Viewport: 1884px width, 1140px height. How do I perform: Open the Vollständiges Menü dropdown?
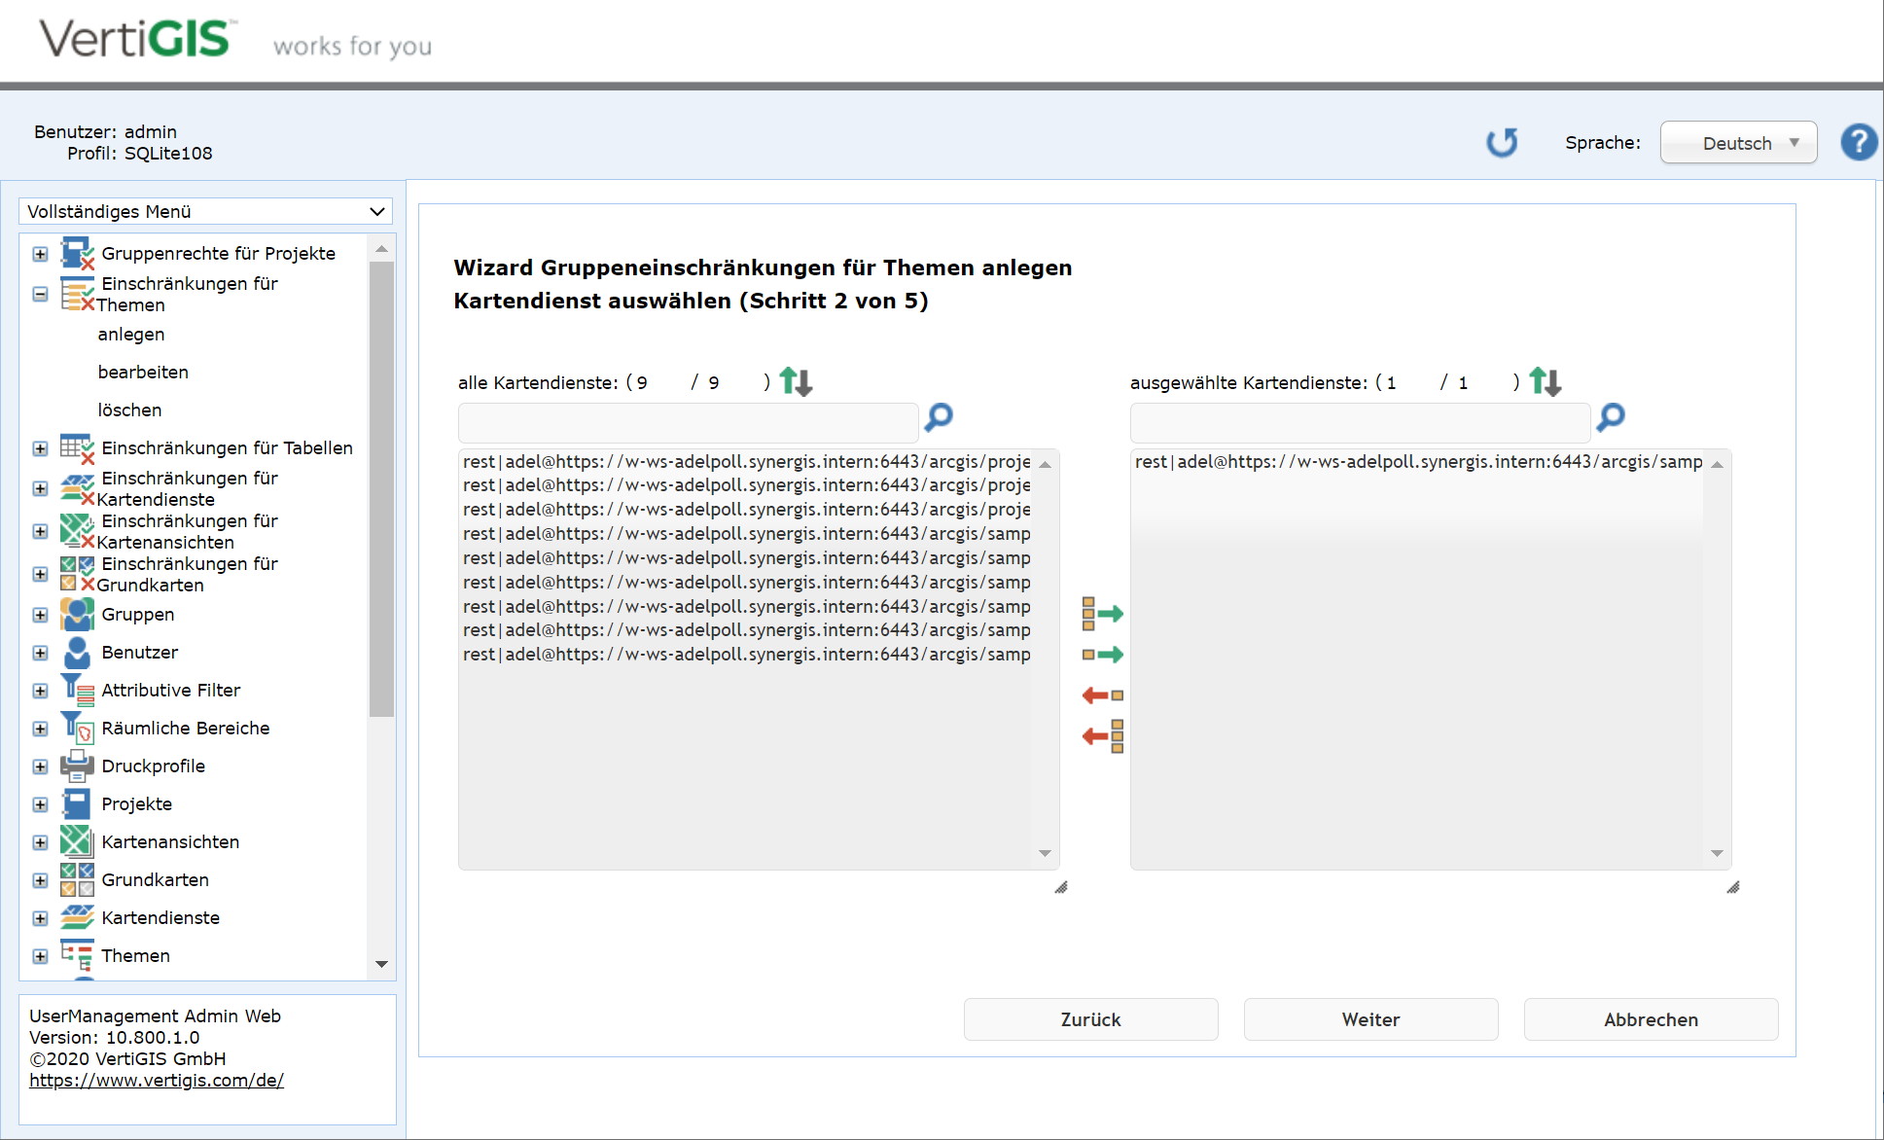(x=205, y=211)
